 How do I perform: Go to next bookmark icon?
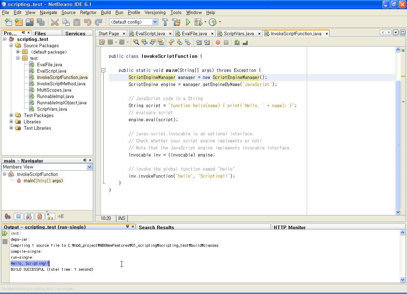point(179,42)
